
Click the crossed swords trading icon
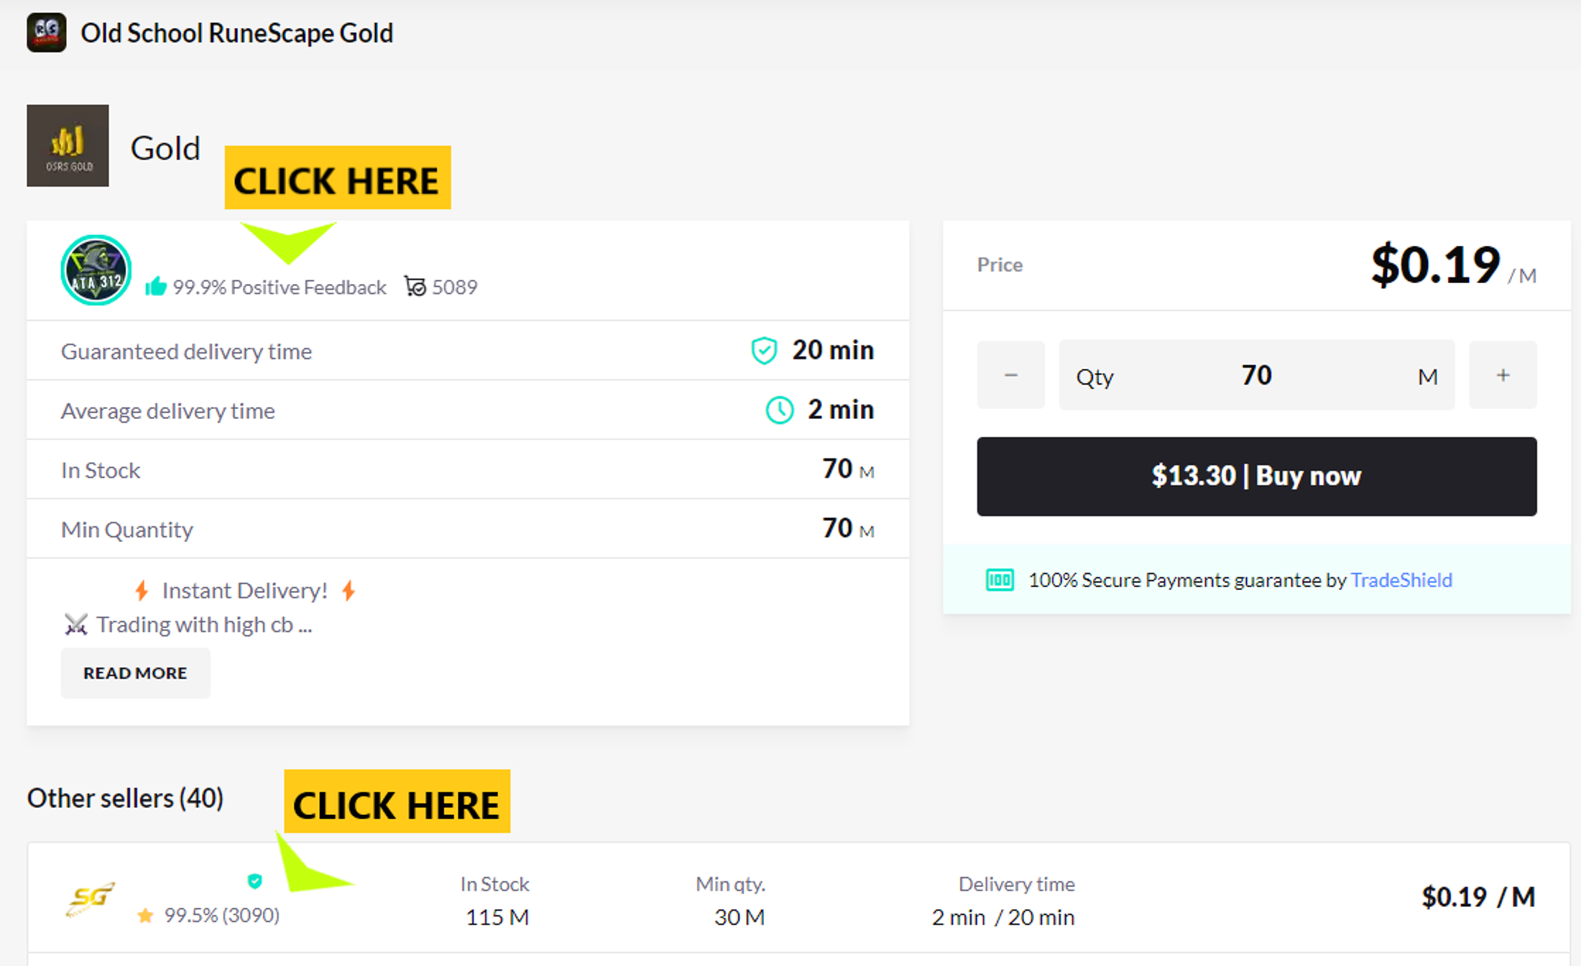[x=75, y=624]
